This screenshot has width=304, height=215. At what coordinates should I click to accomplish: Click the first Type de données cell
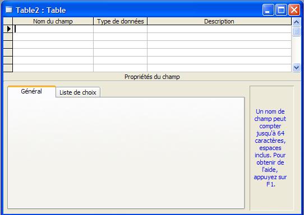(x=121, y=29)
